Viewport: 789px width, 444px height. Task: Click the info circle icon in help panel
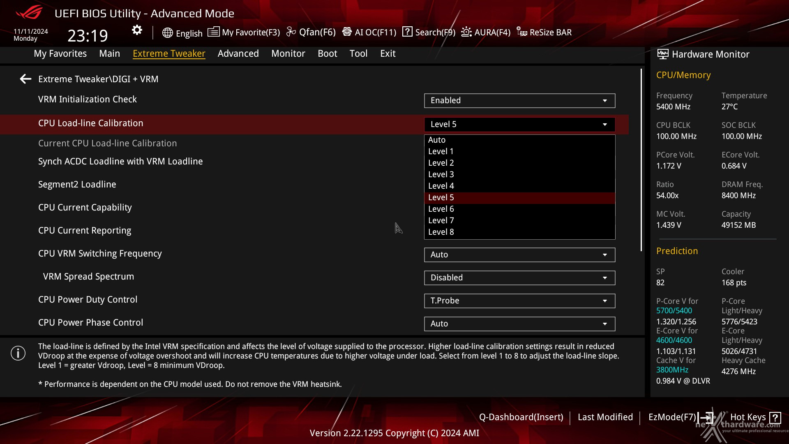click(x=18, y=353)
